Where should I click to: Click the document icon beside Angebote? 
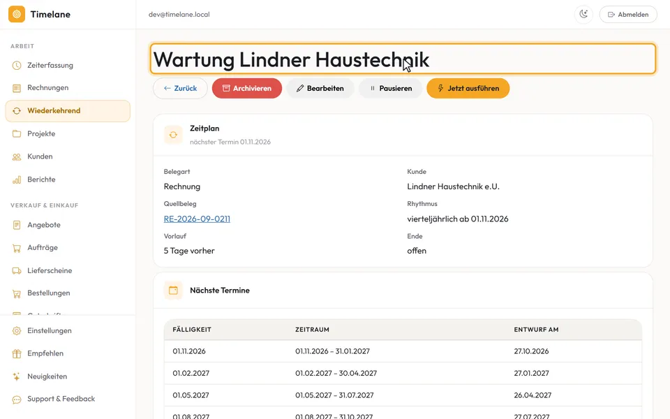(17, 225)
